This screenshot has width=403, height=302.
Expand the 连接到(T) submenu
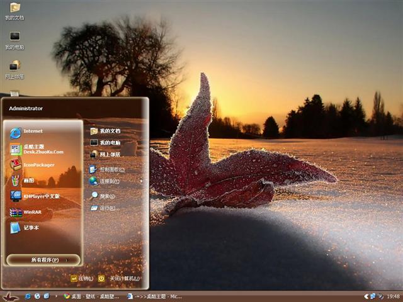pyautogui.click(x=116, y=181)
